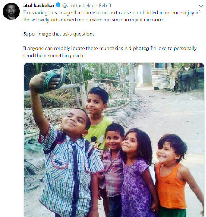The width and height of the screenshot is (206, 217).
Task: Click the child in the orange top
Action: (175, 176)
